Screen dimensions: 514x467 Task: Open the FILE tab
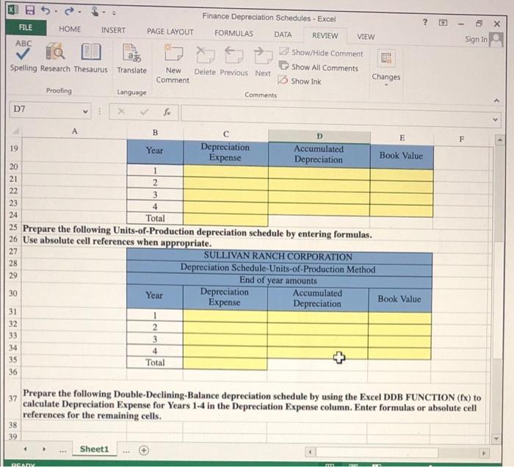26,27
